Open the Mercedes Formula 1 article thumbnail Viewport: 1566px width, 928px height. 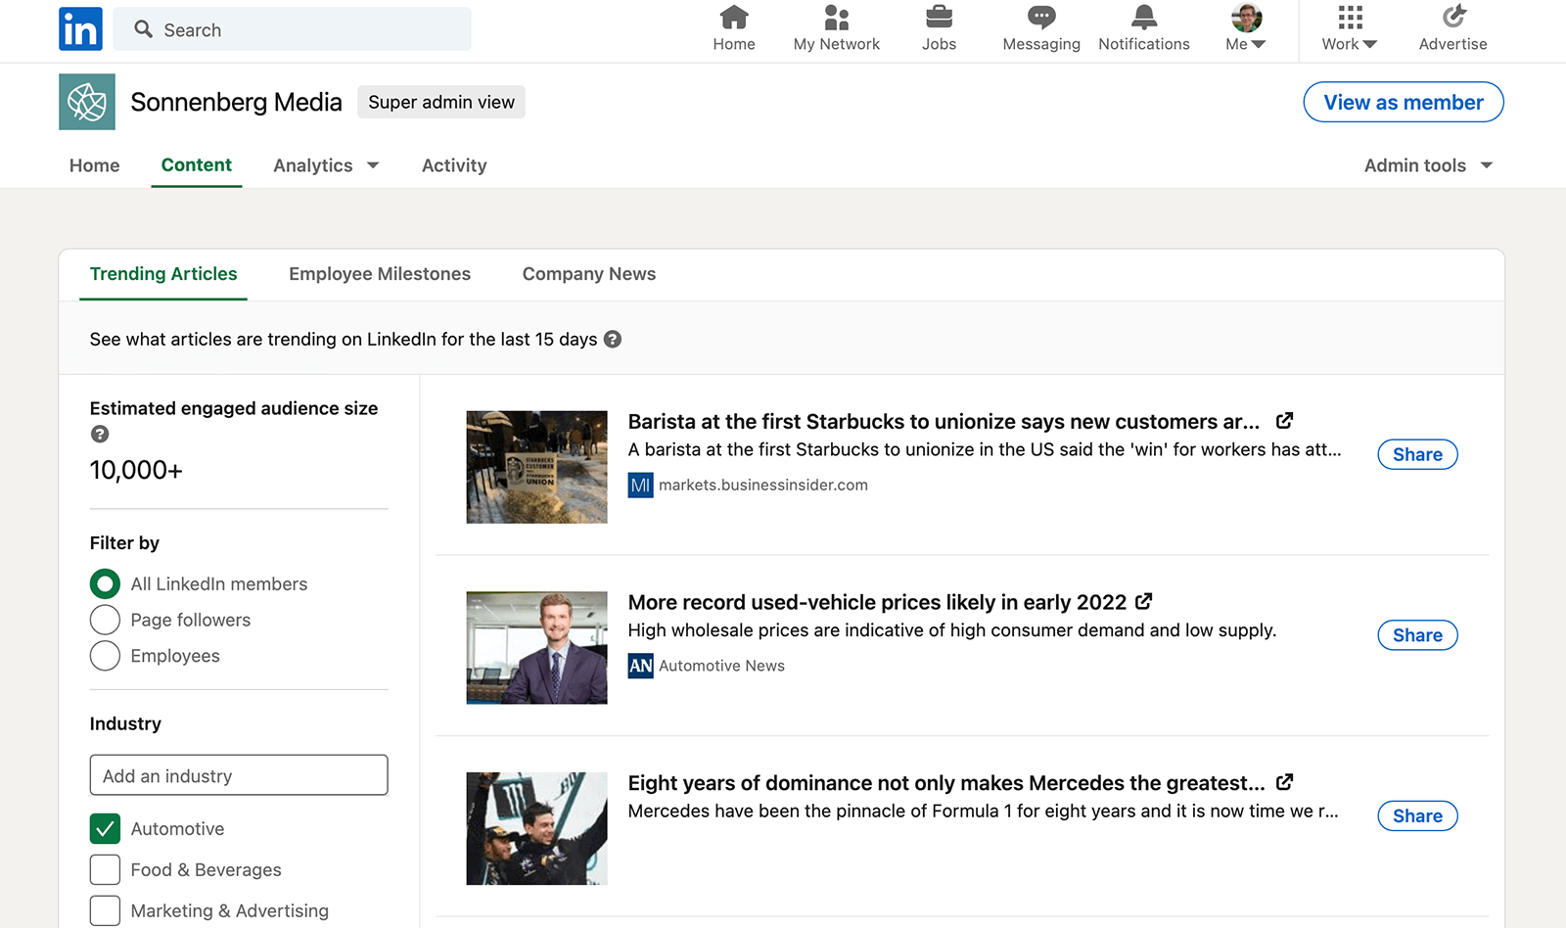click(x=536, y=829)
